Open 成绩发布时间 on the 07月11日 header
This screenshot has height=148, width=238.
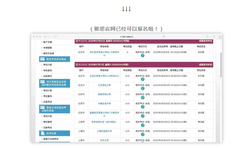click(205, 65)
